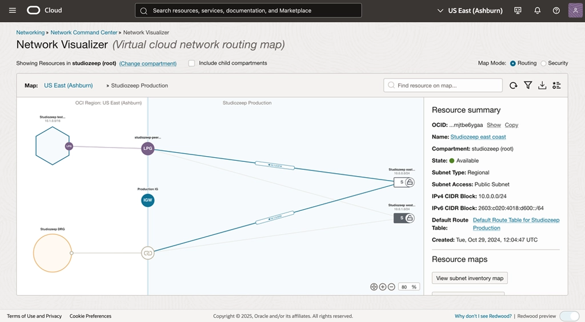Click the Find resource on map field
The height and width of the screenshot is (322, 585).
point(443,85)
